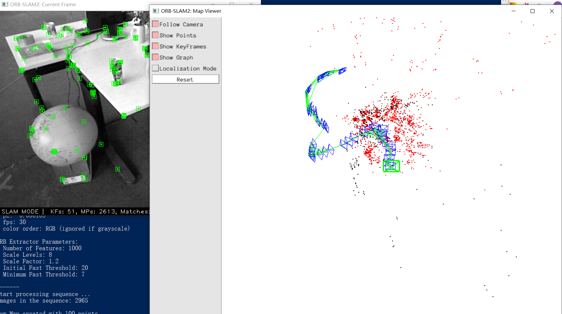Click 'Scale Levels: 8' console line

(x=27, y=255)
